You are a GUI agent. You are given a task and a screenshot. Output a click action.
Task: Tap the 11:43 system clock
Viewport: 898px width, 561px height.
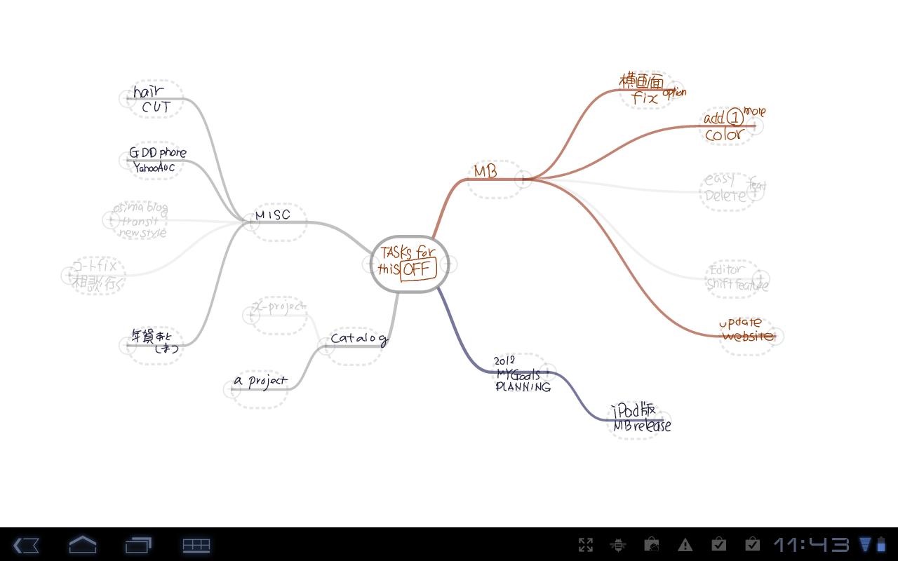812,545
